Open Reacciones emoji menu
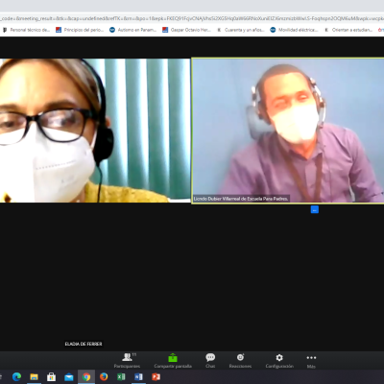The height and width of the screenshot is (384, 384). pos(240,361)
